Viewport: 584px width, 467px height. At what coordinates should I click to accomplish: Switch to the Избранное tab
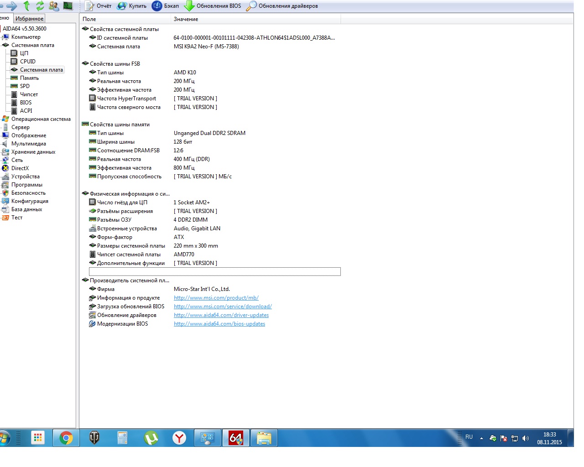coord(29,19)
